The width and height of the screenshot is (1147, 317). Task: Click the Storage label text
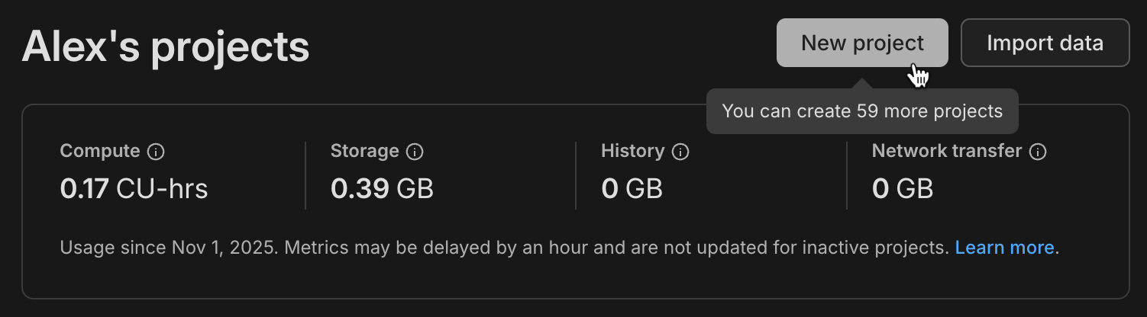tap(364, 151)
